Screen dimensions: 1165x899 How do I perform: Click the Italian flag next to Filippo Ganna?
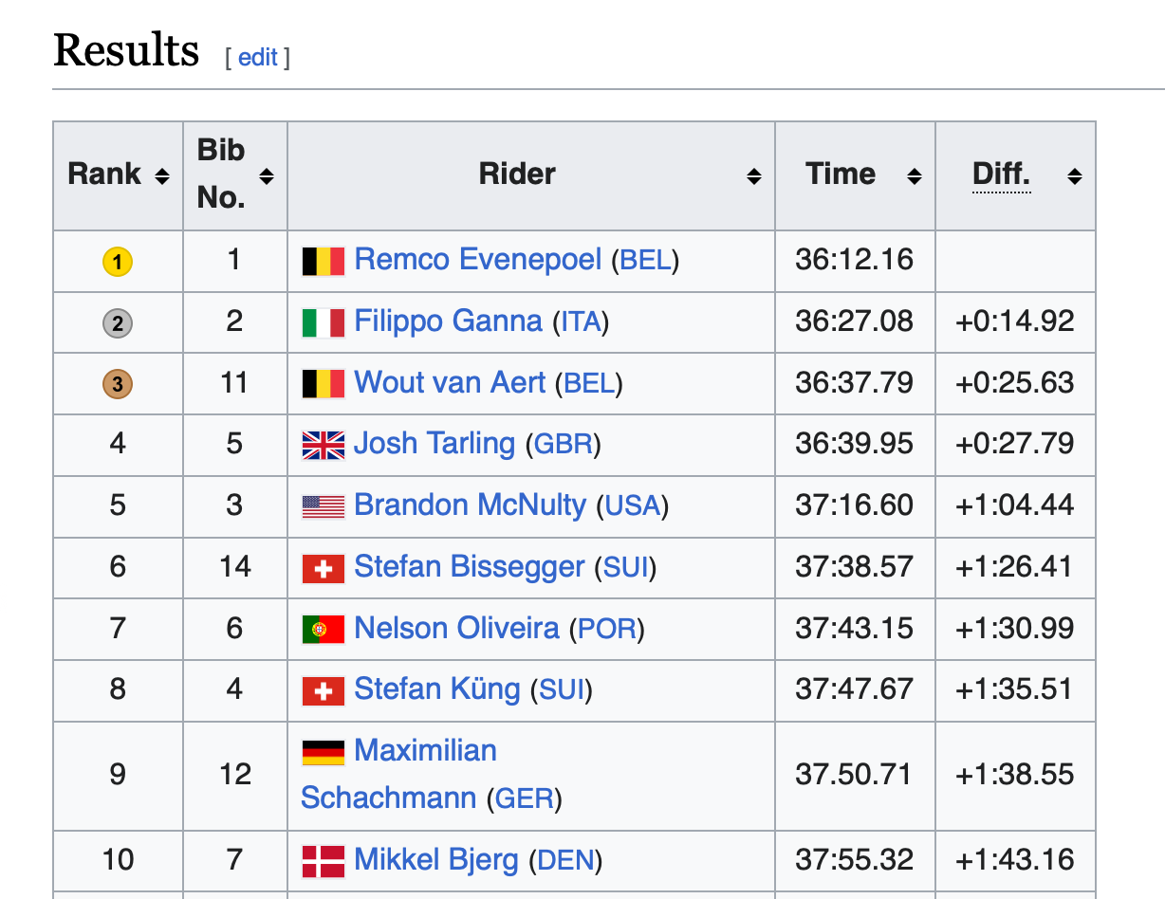(x=324, y=322)
